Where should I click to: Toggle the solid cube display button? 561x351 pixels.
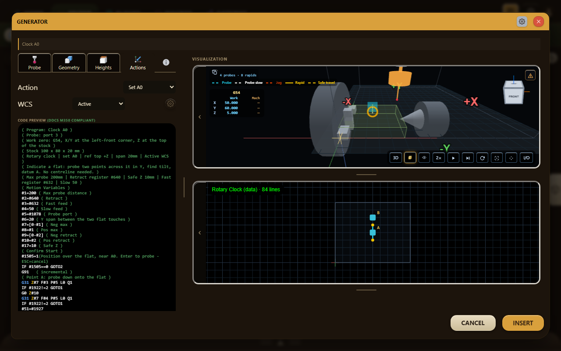click(410, 158)
